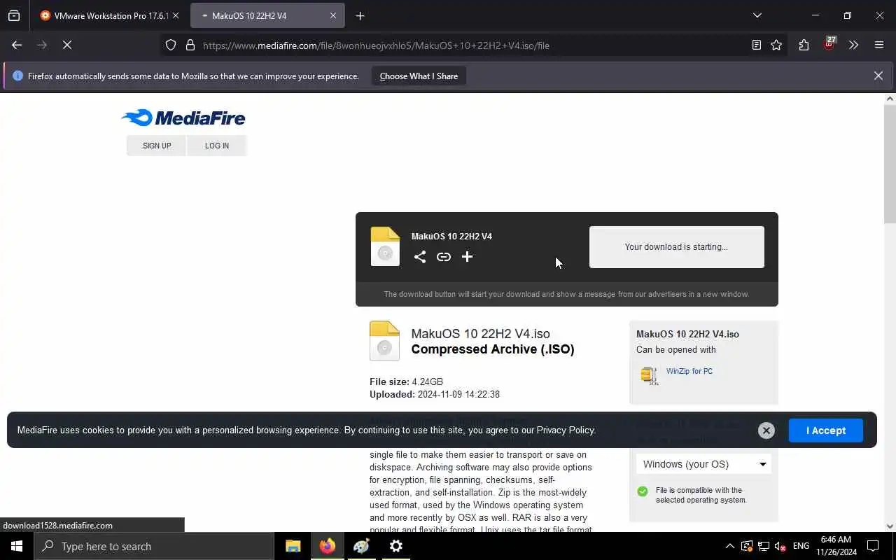Click the Type here to search box
The height and width of the screenshot is (560, 896).
tap(154, 546)
